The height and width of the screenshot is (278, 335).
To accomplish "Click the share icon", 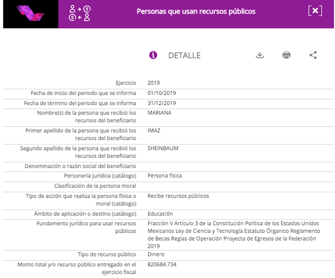I will pyautogui.click(x=313, y=55).
